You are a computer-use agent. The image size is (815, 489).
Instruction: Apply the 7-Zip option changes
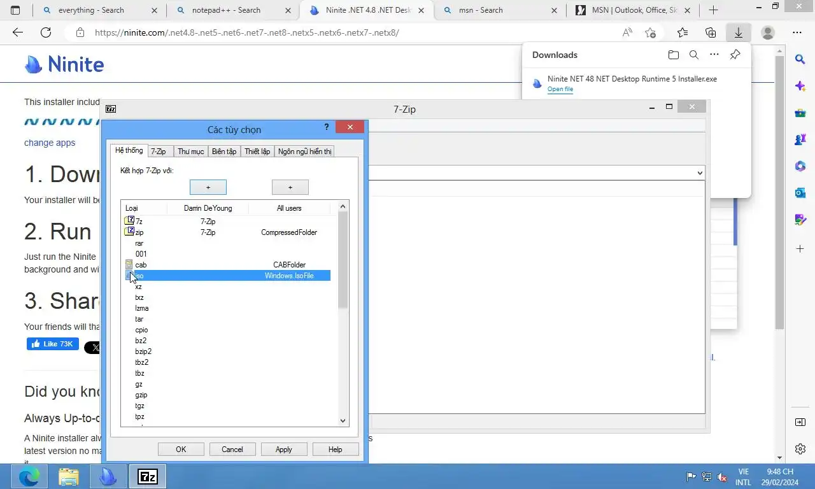click(284, 450)
